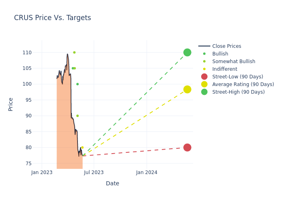Hide the Bullish series via legend
The image size is (281, 201).
pos(220,54)
